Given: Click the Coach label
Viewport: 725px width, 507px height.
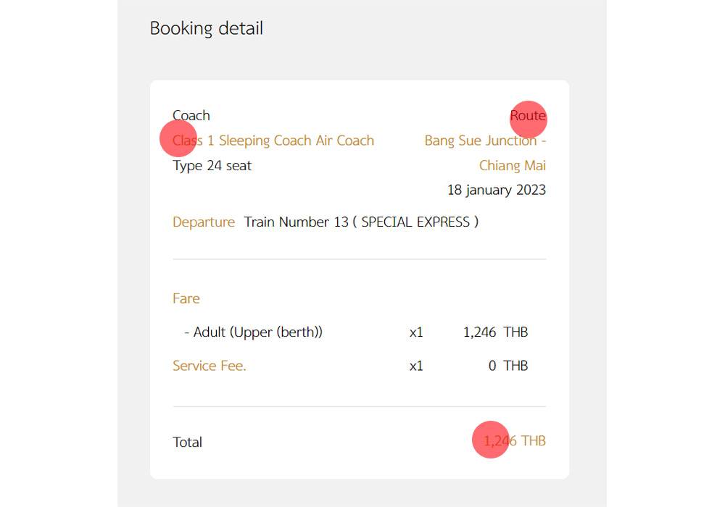Looking at the screenshot, I should 191,115.
